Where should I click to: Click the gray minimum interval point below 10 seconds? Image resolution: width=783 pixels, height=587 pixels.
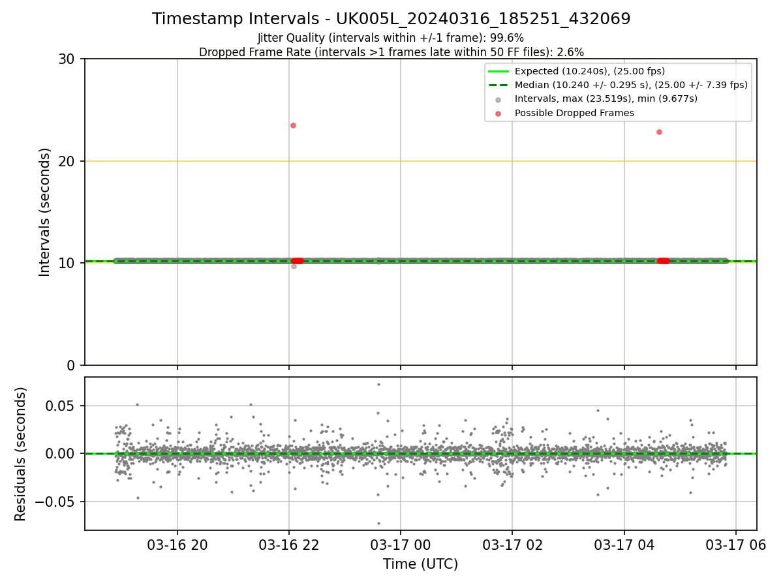click(x=294, y=266)
